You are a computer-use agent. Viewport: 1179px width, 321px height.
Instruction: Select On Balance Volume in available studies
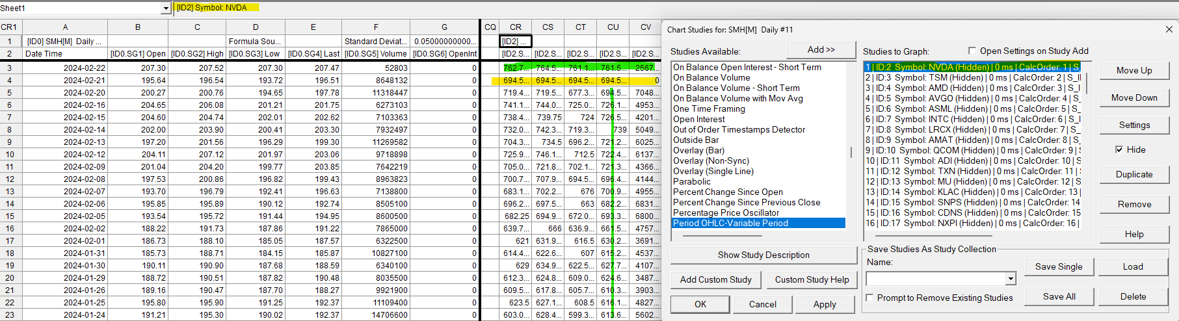(x=711, y=77)
